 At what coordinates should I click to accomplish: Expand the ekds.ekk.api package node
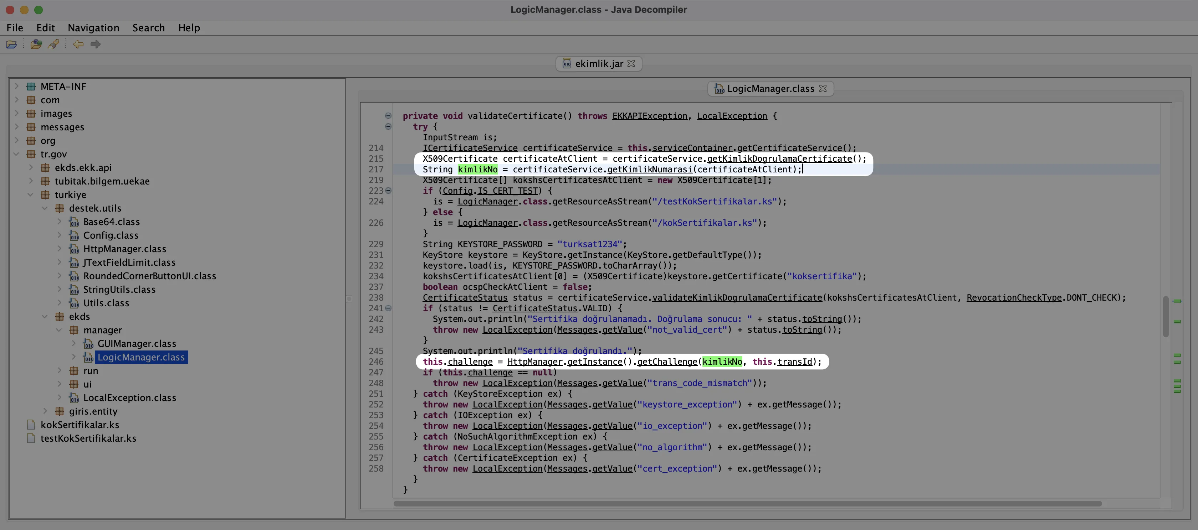pyautogui.click(x=31, y=167)
